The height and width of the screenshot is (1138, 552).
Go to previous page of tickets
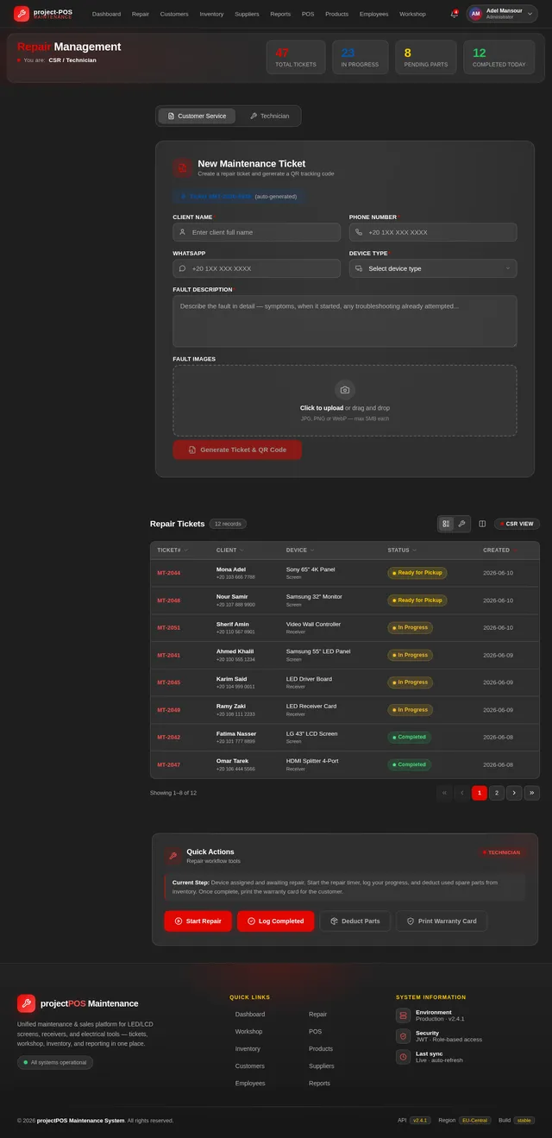tap(462, 793)
